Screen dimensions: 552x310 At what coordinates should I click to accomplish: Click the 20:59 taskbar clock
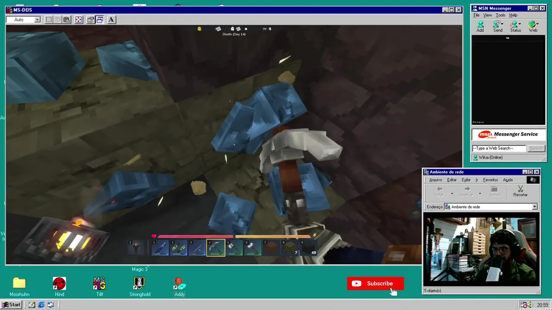[x=543, y=305]
